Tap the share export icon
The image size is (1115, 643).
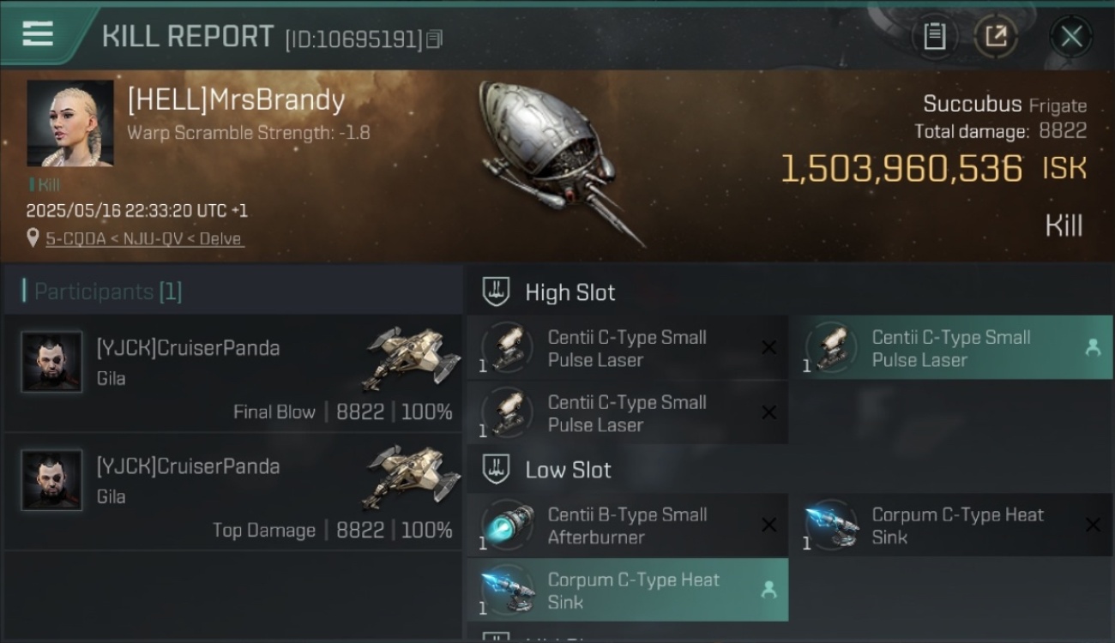(x=996, y=36)
